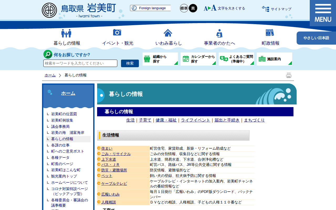Click the ホーム heading in the sidebar
This screenshot has height=210, width=336.
[x=68, y=93]
